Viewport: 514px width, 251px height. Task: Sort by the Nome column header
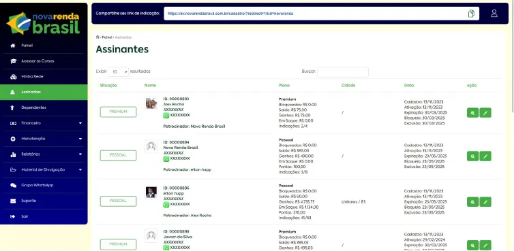[150, 86]
